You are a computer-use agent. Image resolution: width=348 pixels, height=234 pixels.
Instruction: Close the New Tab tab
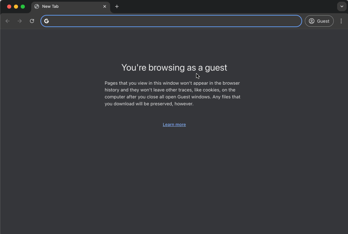[x=105, y=6]
